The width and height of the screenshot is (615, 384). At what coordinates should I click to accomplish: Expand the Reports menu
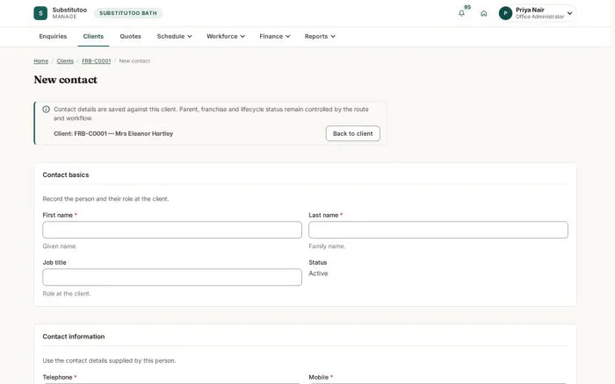[x=320, y=37]
